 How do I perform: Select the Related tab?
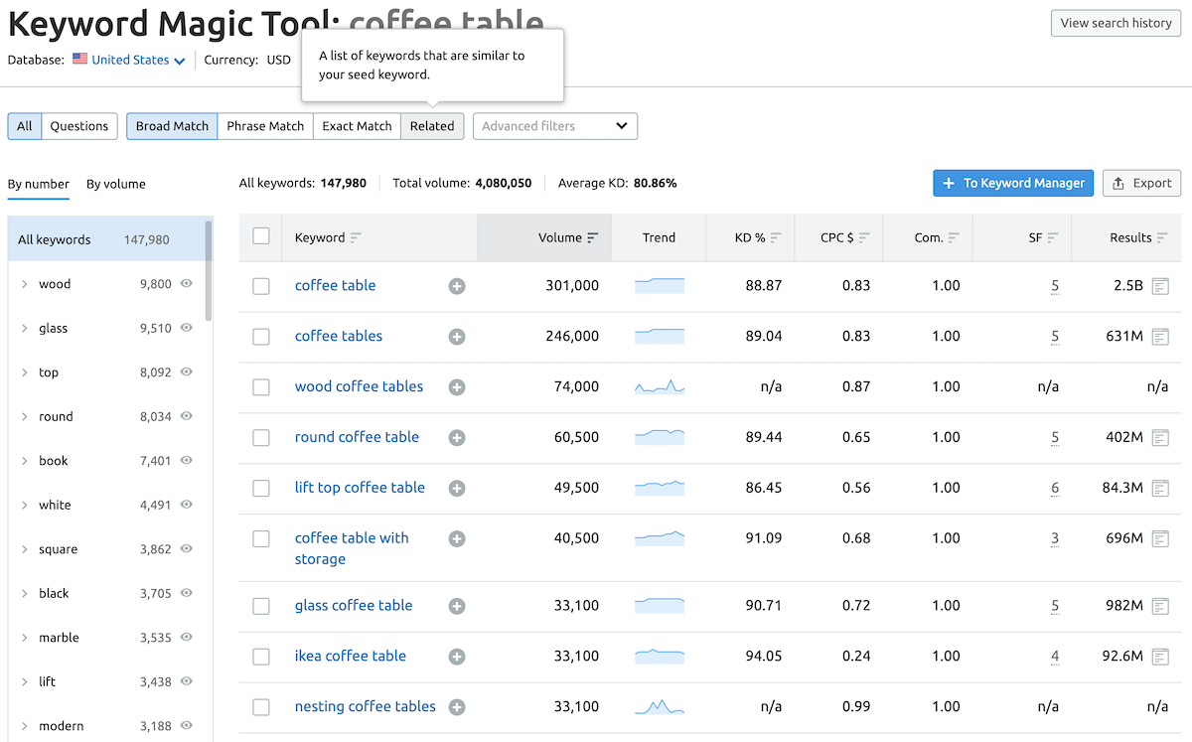432,126
